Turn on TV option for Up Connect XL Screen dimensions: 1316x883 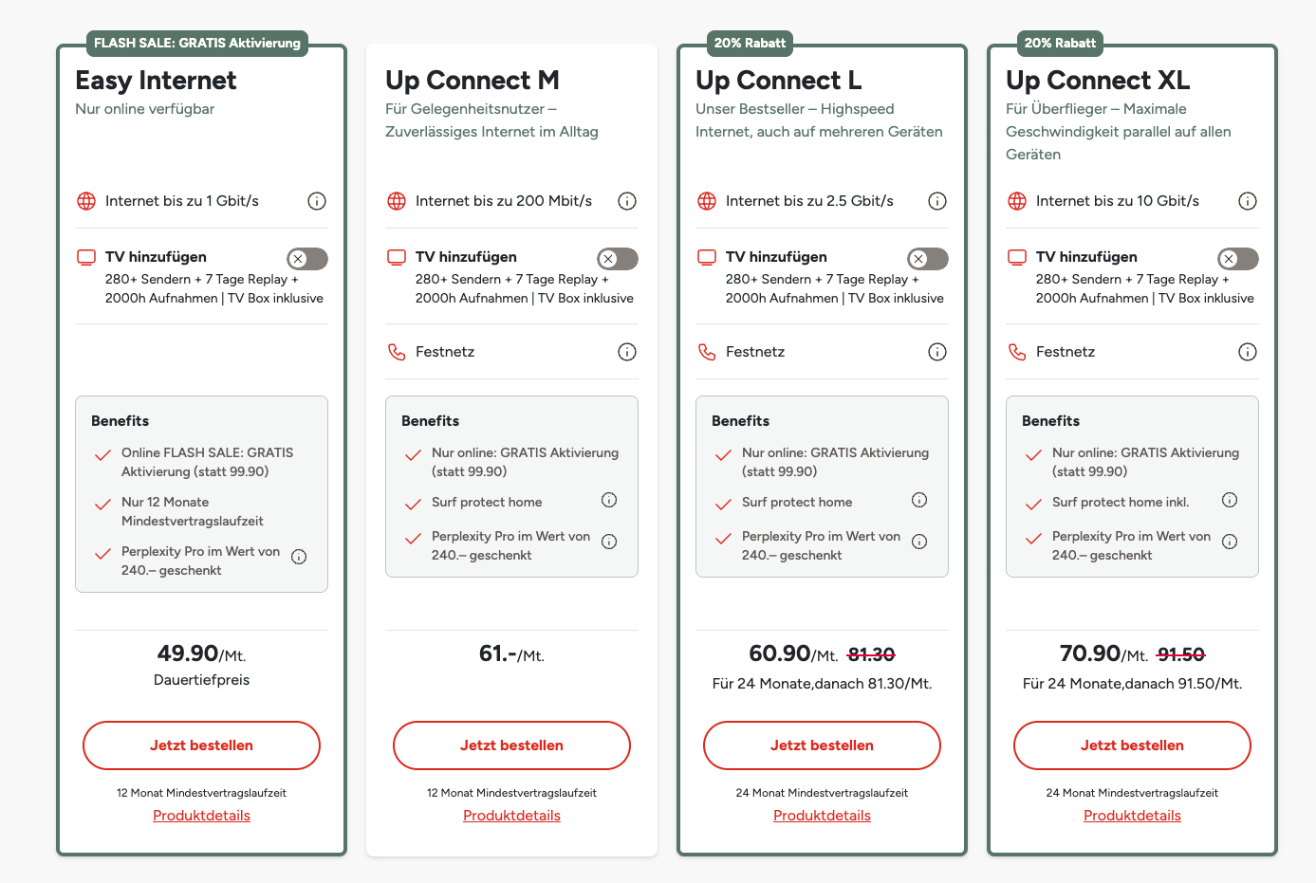(x=1238, y=259)
